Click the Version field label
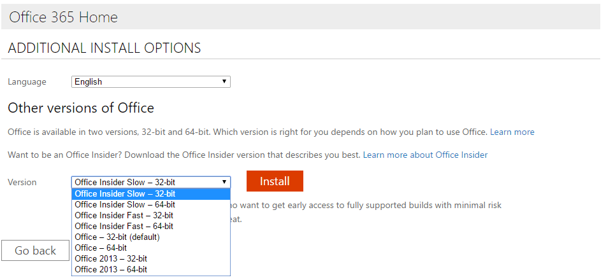This screenshot has height=280, width=606. click(22, 183)
